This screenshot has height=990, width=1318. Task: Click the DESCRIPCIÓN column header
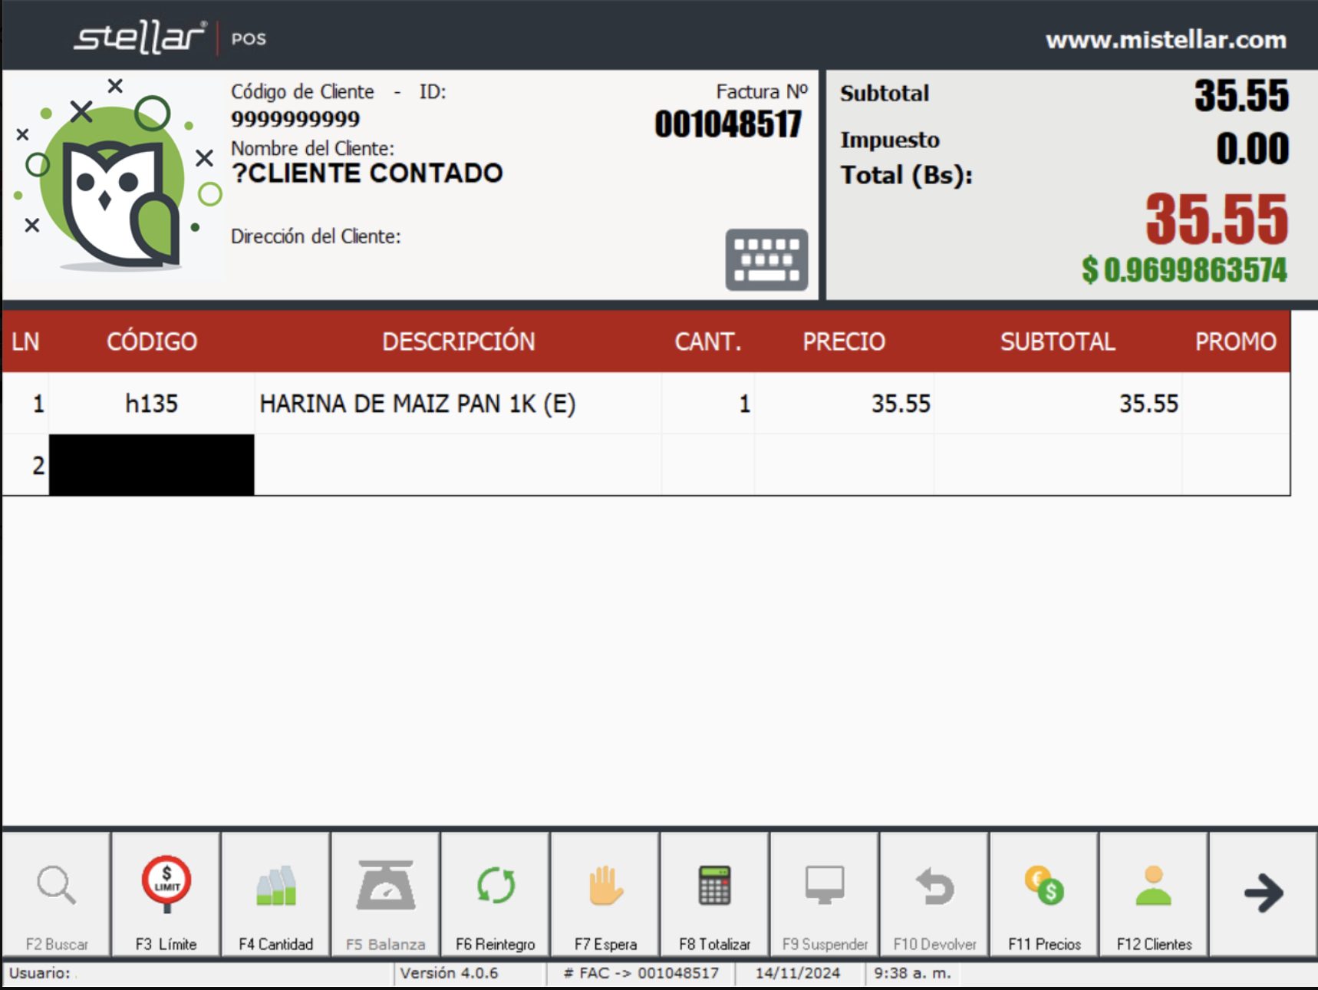(x=459, y=342)
